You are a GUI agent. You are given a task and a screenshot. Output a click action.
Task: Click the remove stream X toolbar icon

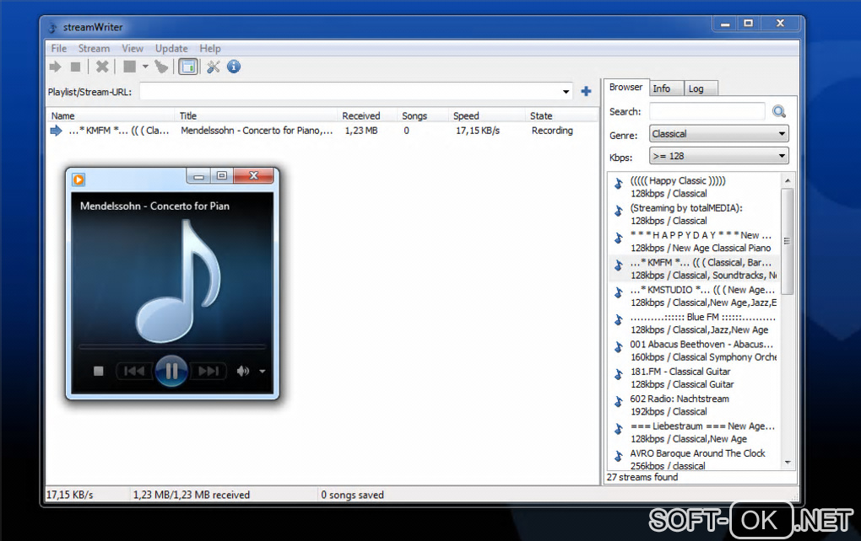tap(102, 67)
